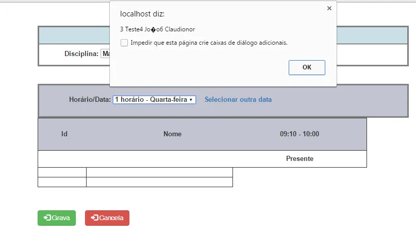Select the 09:10 - 10:00 column header
The width and height of the screenshot is (416, 235).
(299, 134)
